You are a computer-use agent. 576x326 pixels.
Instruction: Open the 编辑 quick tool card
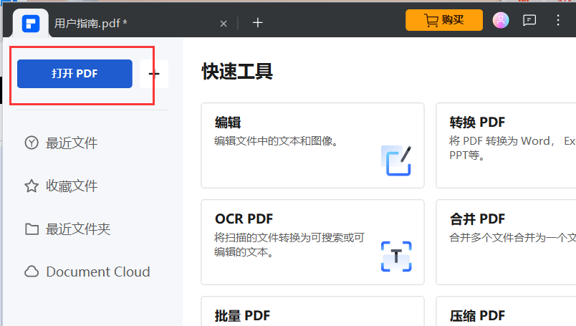pos(312,145)
